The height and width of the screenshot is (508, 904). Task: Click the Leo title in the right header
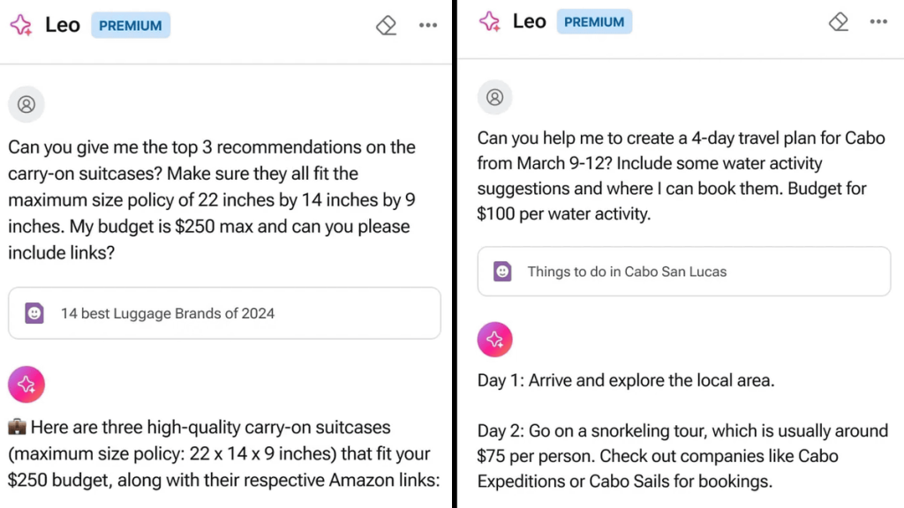(529, 21)
